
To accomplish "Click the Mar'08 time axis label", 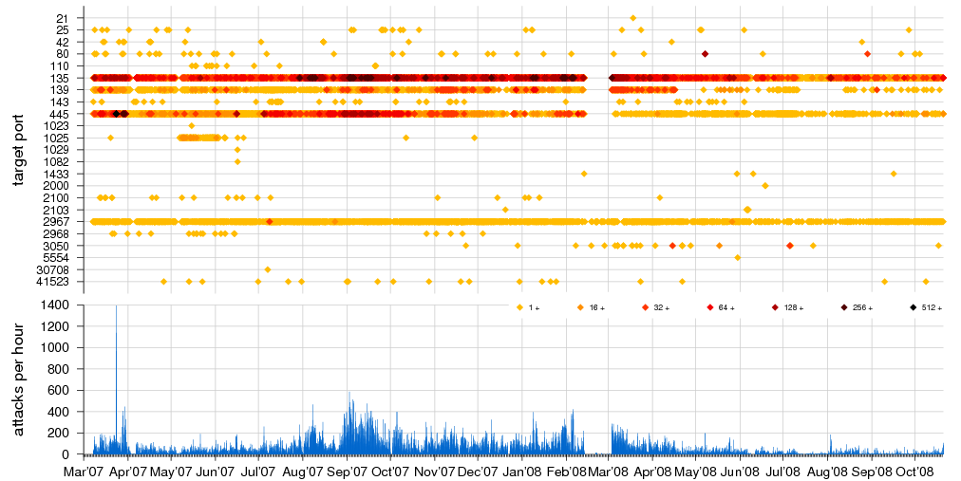I will (608, 470).
